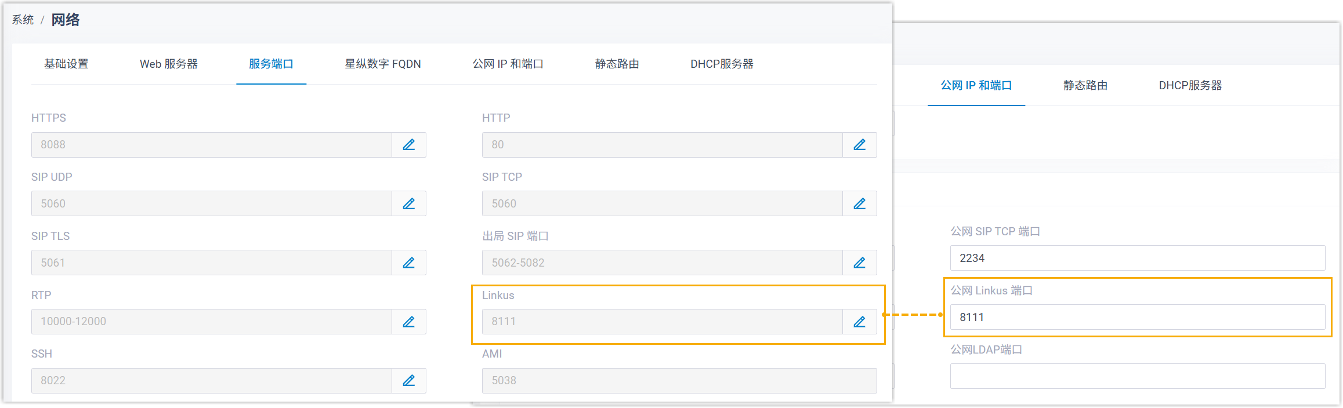The height and width of the screenshot is (408, 1343).
Task: Select the 星纵数字 FQDN tab
Action: [x=383, y=64]
